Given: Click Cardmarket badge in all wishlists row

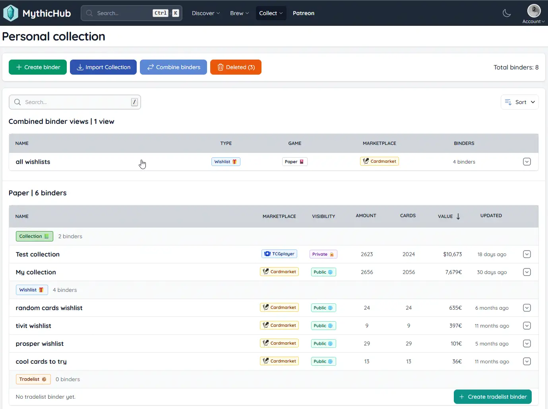Looking at the screenshot, I should pos(380,161).
